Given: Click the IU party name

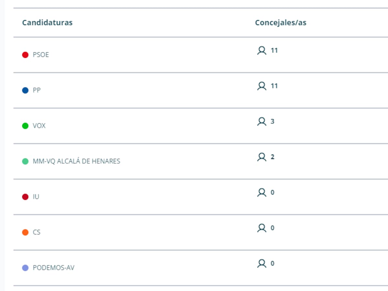Looking at the screenshot, I should point(36,197).
